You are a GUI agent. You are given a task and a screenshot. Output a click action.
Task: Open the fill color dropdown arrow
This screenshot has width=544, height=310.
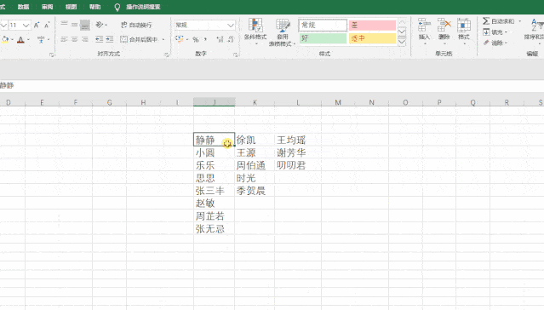(x=12, y=39)
